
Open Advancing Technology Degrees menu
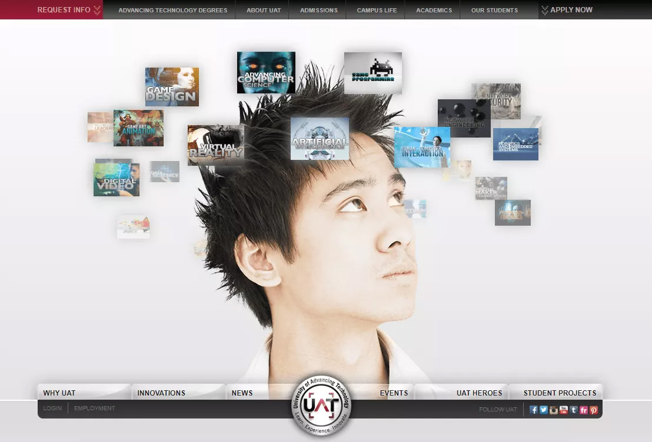(x=172, y=10)
